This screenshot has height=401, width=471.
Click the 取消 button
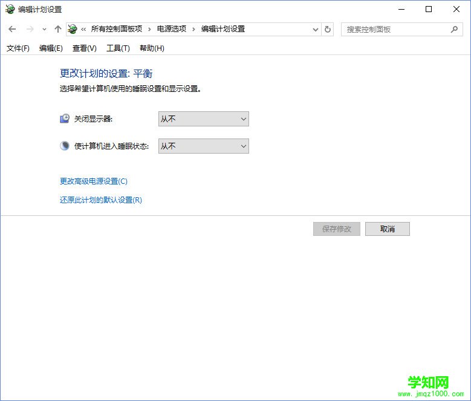coord(387,229)
